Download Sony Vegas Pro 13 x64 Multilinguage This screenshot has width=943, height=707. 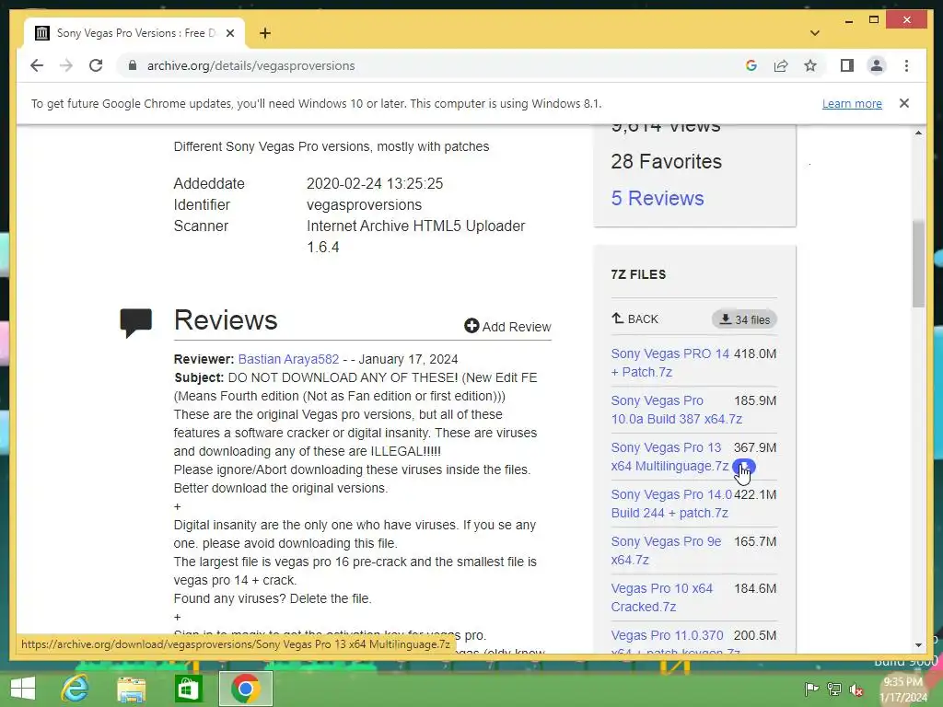tap(669, 457)
